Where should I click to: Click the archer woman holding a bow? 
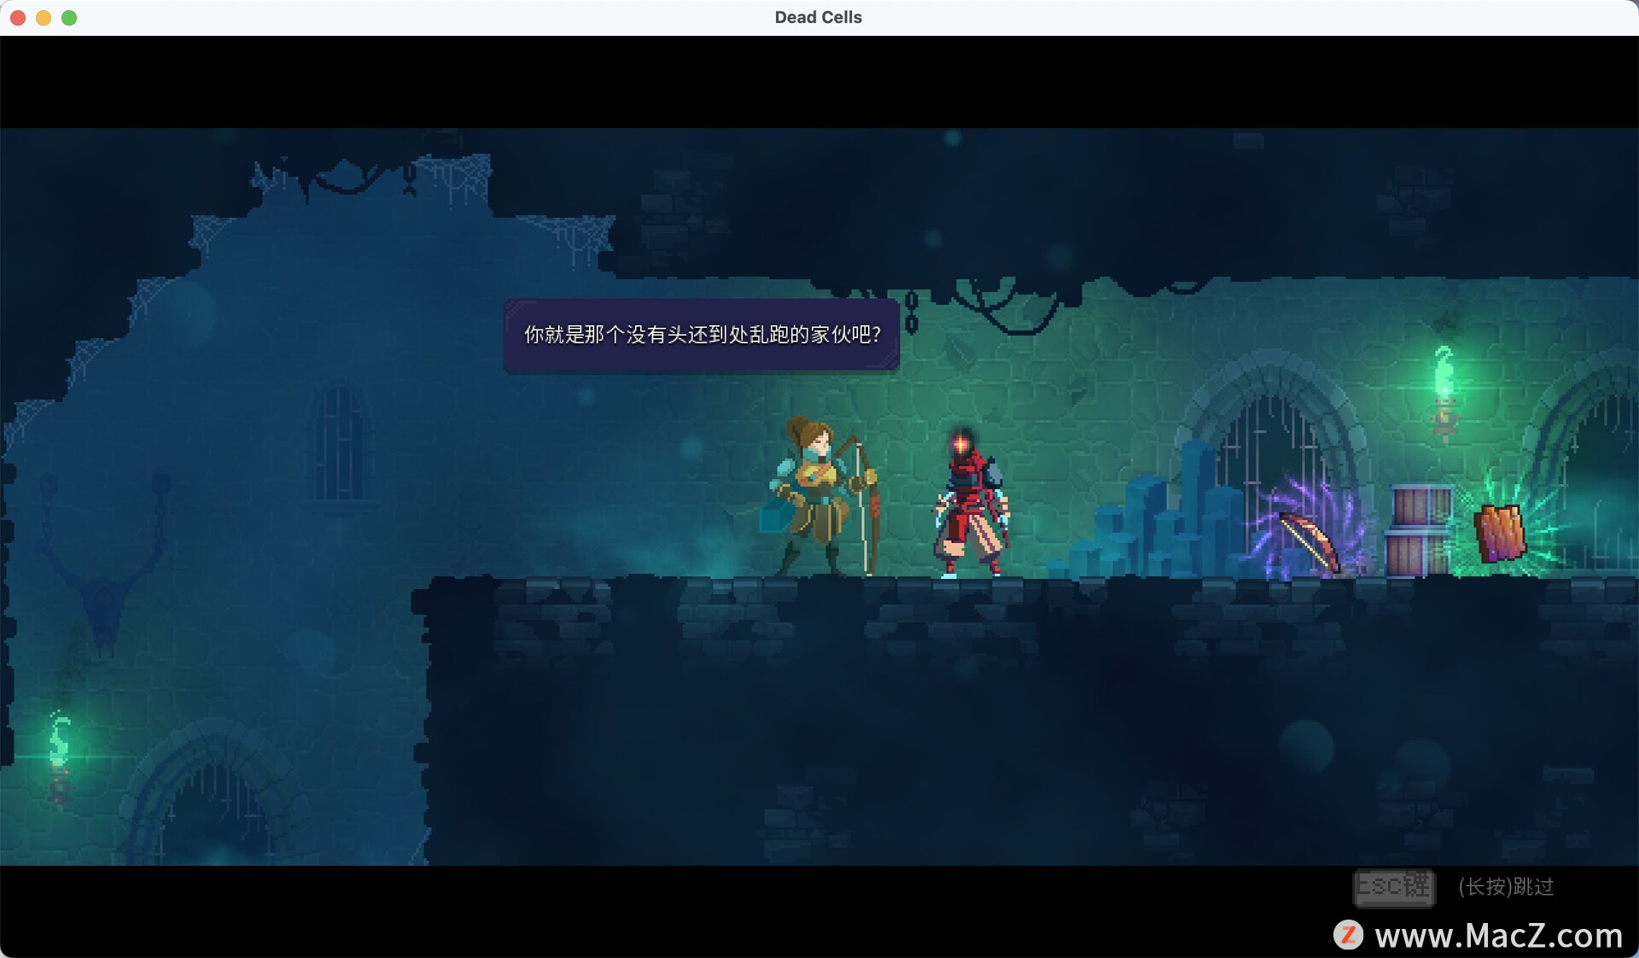tap(821, 496)
